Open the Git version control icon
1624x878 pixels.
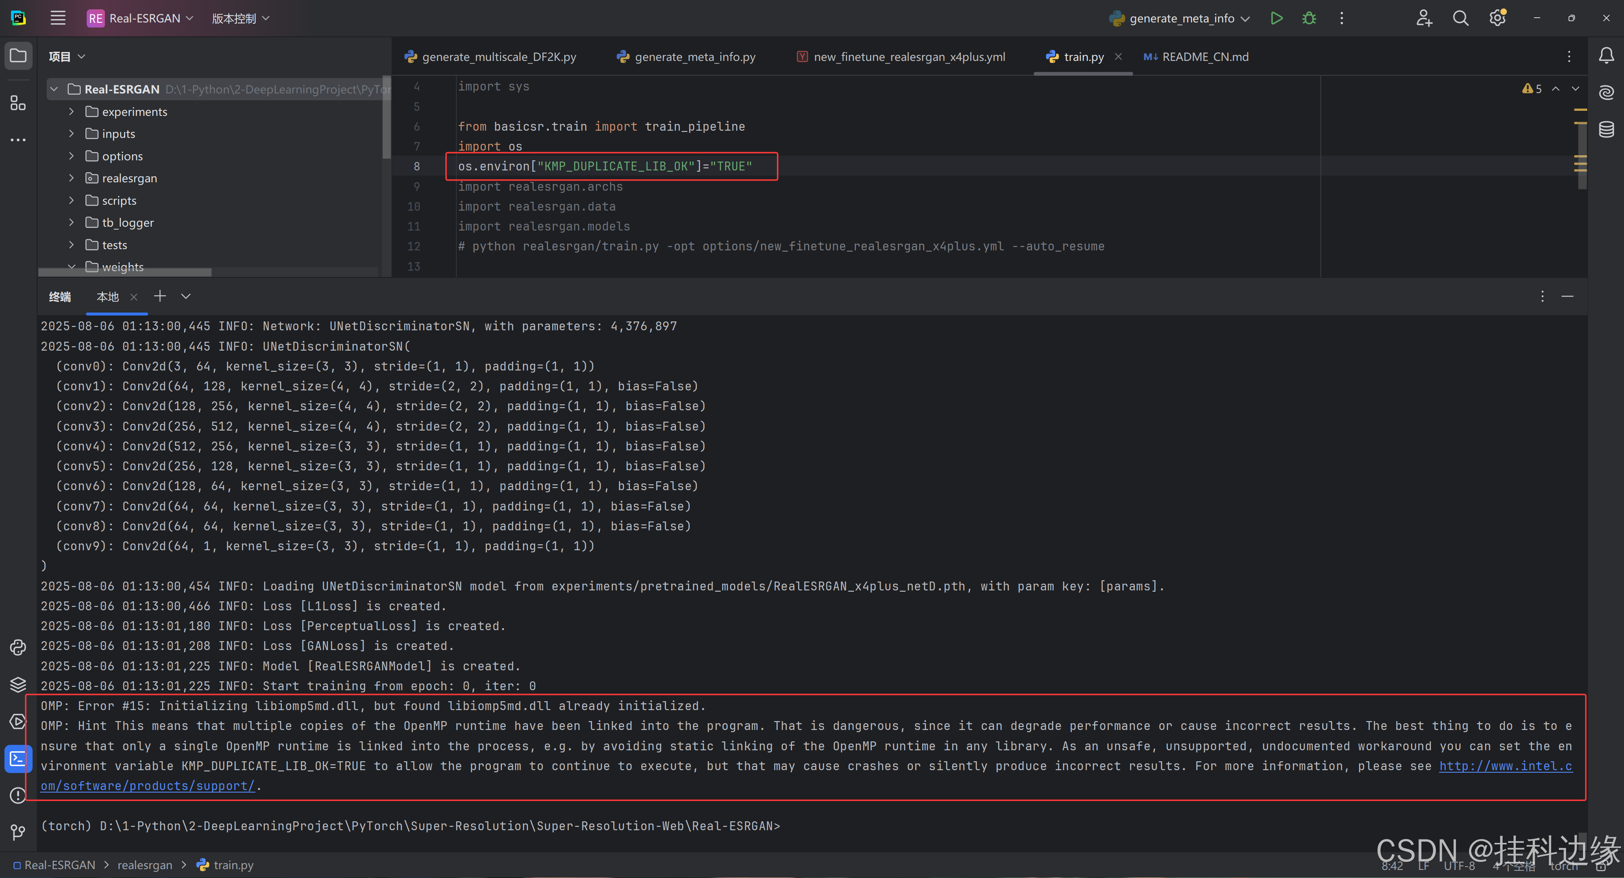18,833
